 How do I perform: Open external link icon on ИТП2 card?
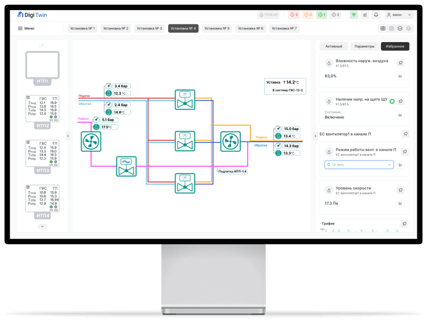27,98
